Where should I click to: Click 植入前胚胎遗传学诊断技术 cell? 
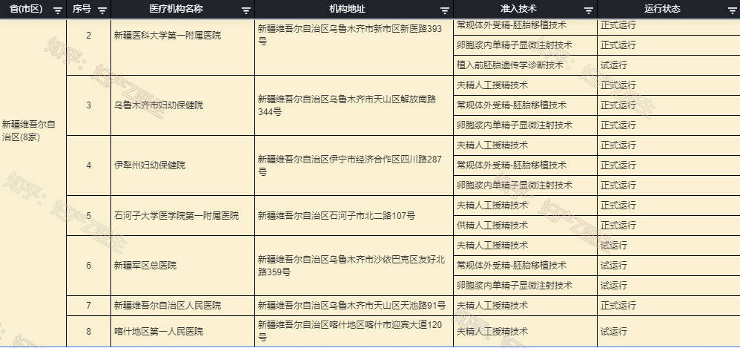(x=525, y=65)
